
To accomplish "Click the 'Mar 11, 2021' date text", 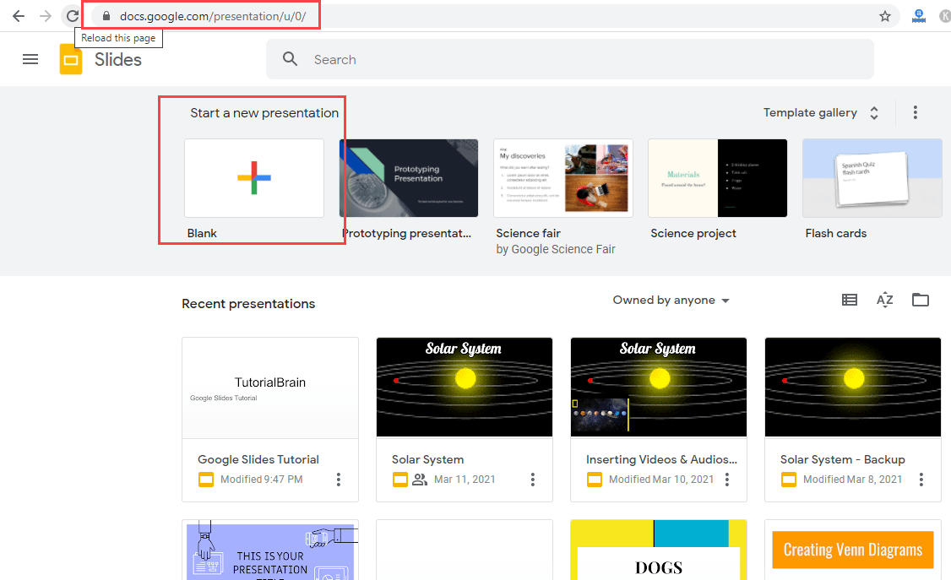I will click(465, 480).
